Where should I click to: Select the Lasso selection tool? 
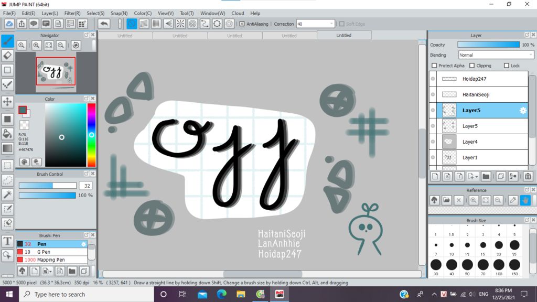(x=7, y=180)
